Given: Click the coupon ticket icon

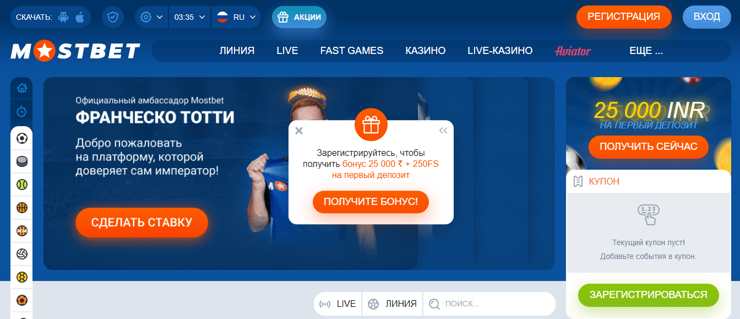Looking at the screenshot, I should point(578,181).
